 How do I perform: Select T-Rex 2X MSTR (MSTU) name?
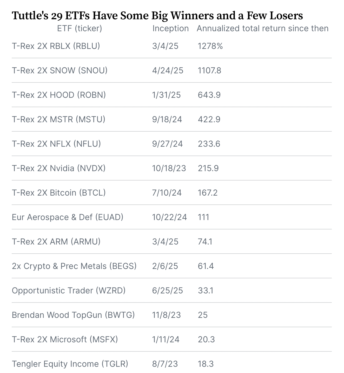tap(58, 119)
